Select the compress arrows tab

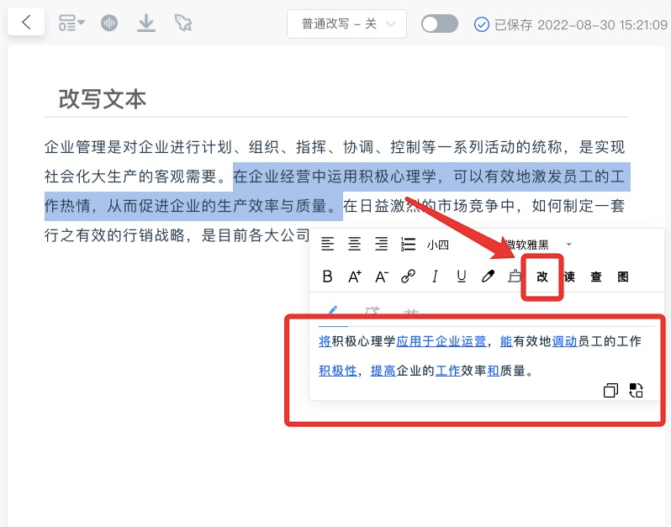click(x=411, y=311)
